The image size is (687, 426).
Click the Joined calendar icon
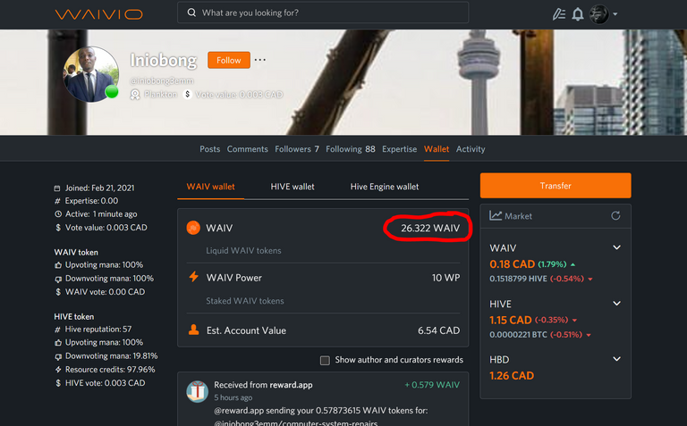point(57,188)
